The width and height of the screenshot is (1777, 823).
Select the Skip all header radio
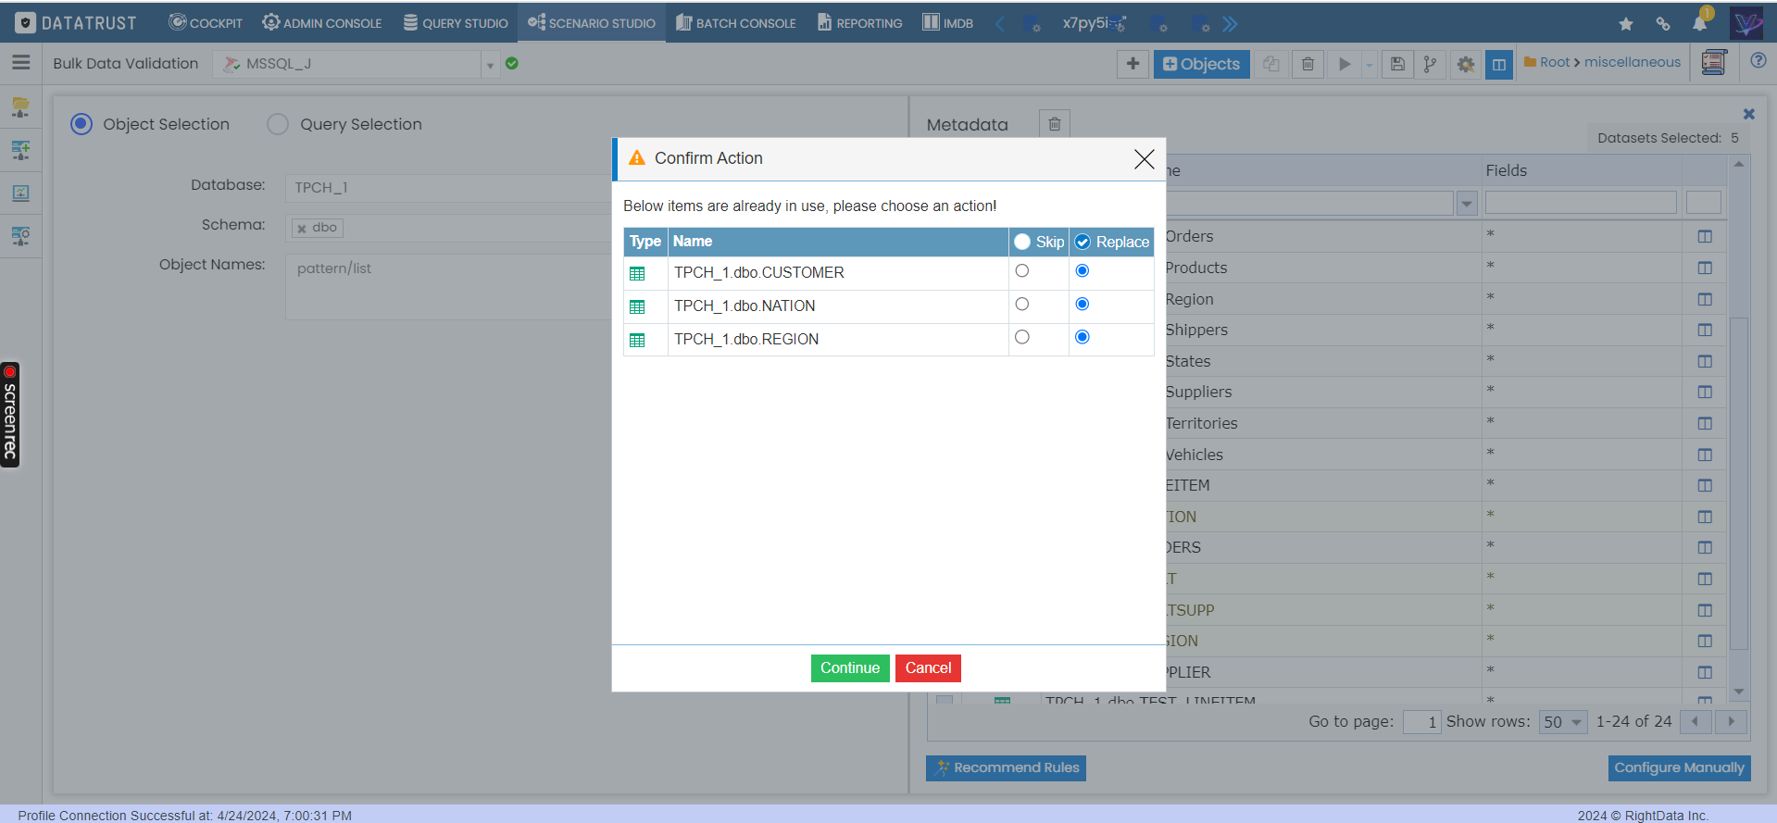pos(1022,242)
